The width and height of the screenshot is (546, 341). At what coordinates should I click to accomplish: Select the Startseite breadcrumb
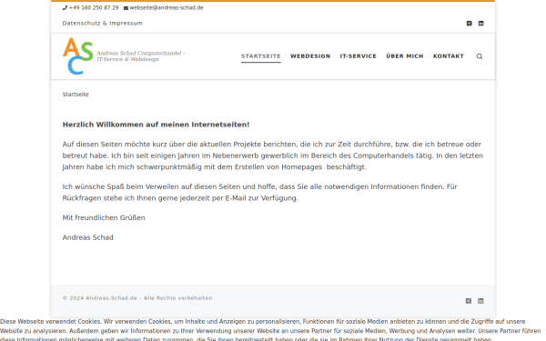tap(76, 95)
